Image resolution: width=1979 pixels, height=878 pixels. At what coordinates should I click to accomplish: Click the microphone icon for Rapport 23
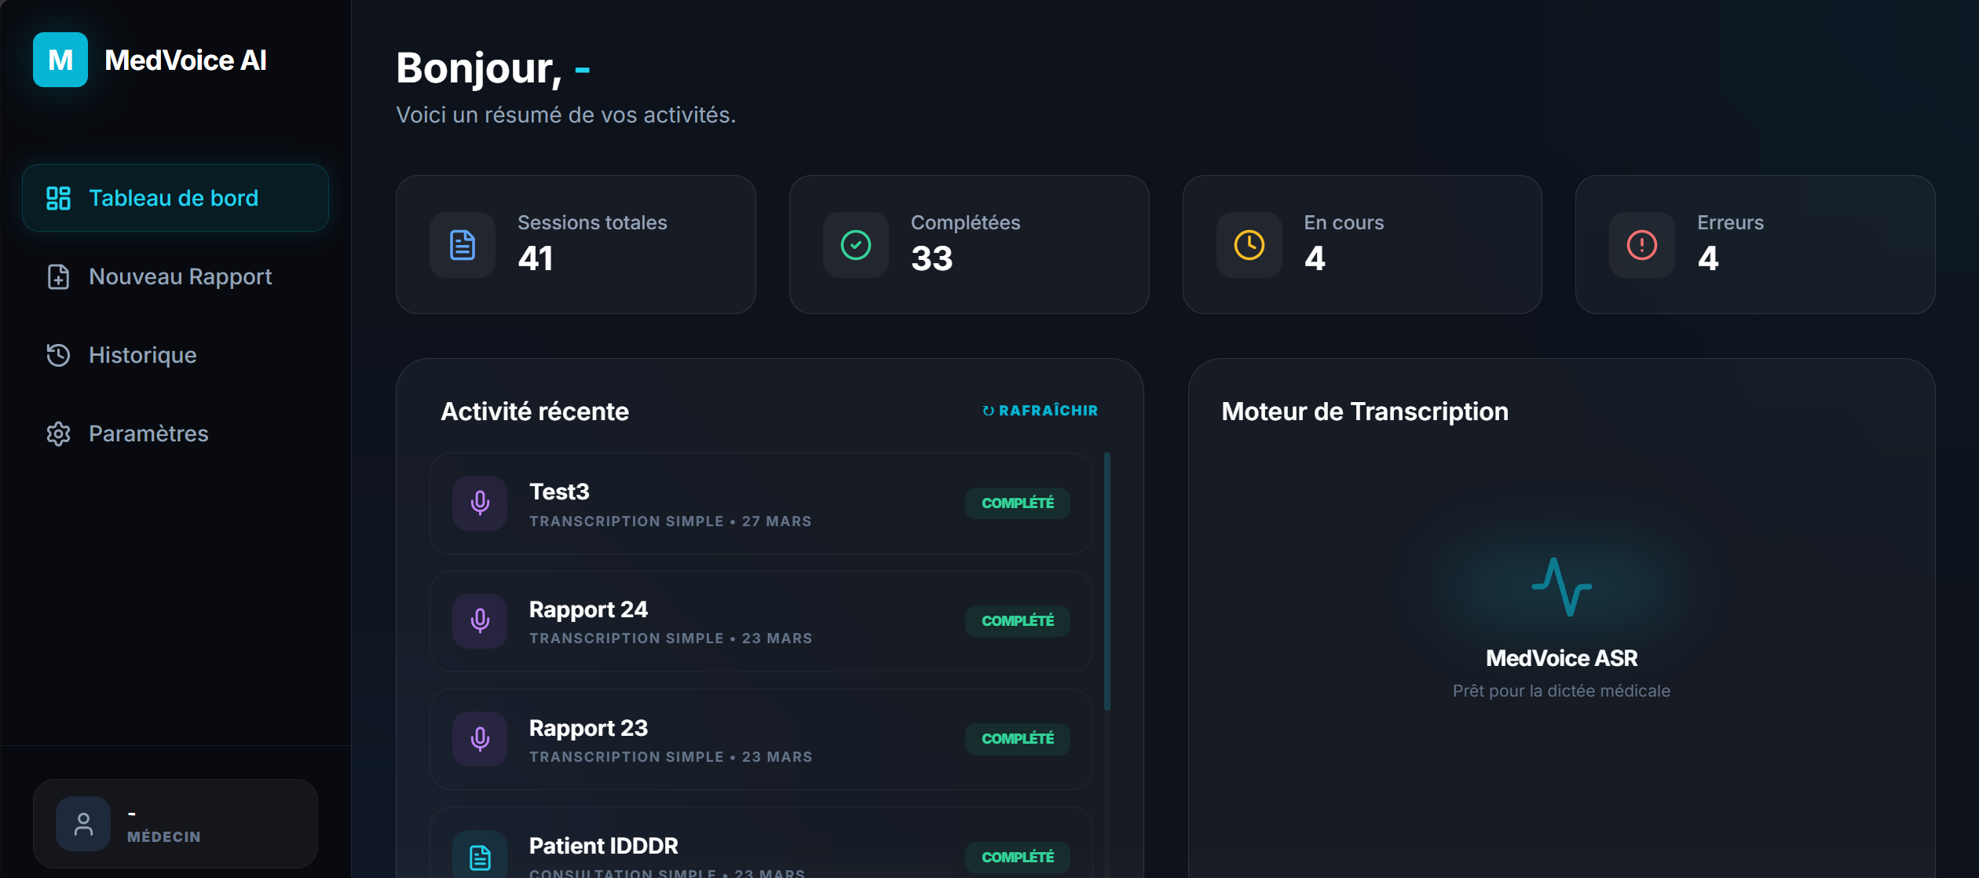click(x=480, y=739)
